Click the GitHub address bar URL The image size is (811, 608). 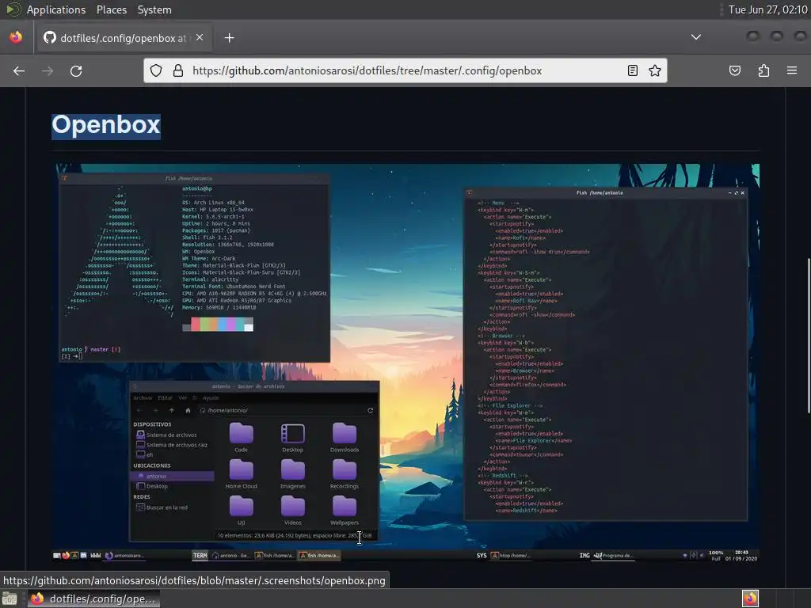(x=367, y=70)
